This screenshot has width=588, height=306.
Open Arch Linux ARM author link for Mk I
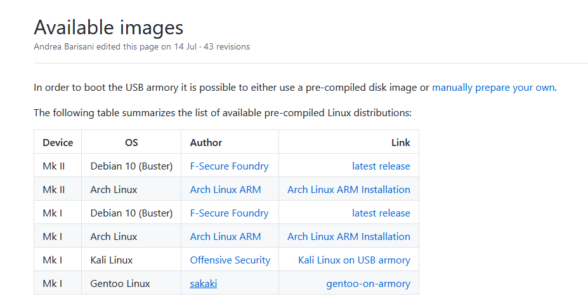[x=225, y=237]
